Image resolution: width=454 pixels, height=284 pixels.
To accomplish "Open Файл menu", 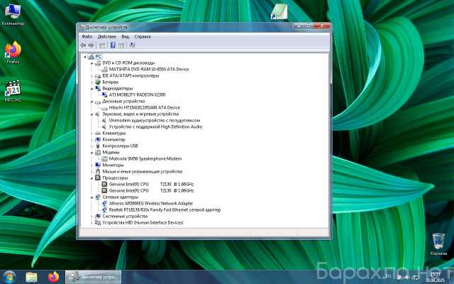I will (87, 36).
